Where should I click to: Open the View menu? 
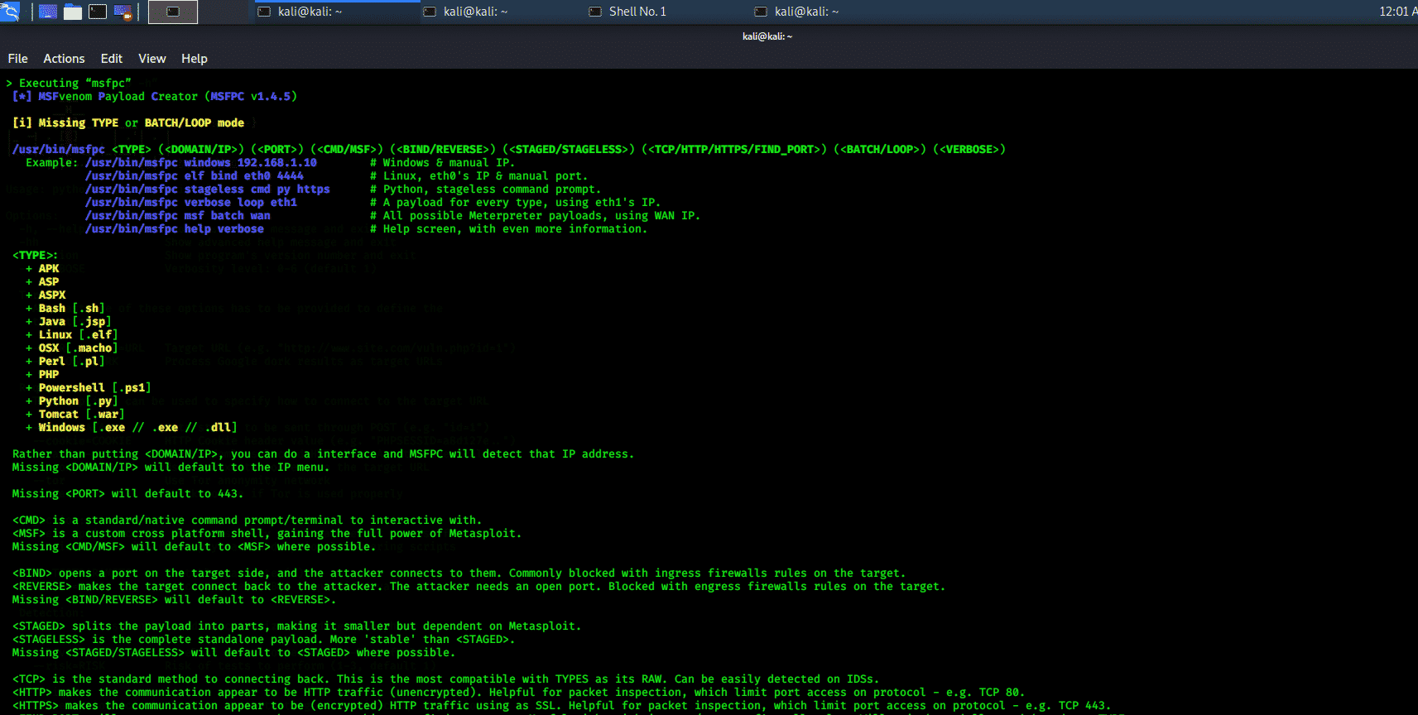pos(151,59)
